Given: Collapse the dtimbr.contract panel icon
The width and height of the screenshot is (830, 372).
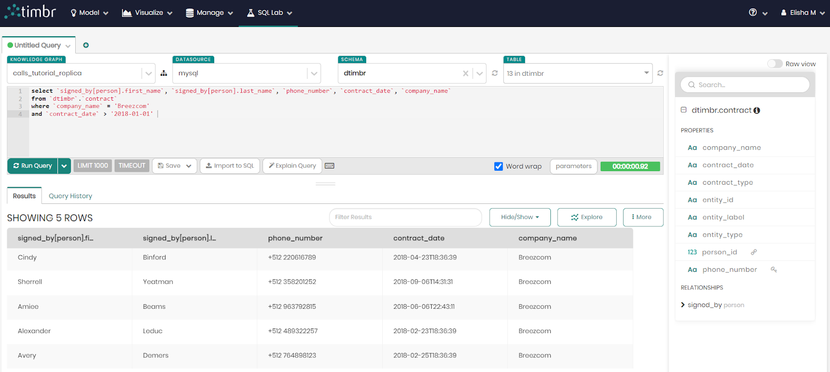Looking at the screenshot, I should tap(684, 110).
